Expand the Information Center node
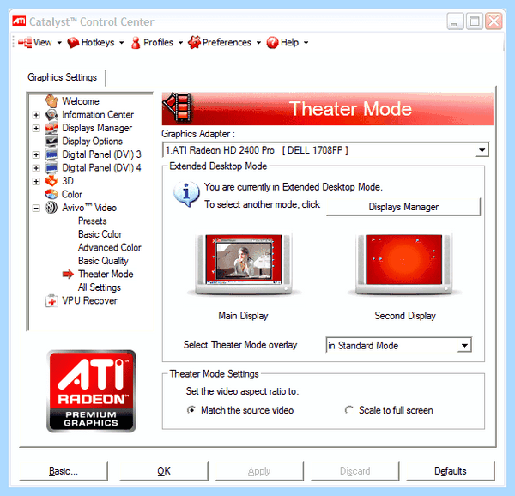Screen dimensions: 515x496 click(x=36, y=115)
